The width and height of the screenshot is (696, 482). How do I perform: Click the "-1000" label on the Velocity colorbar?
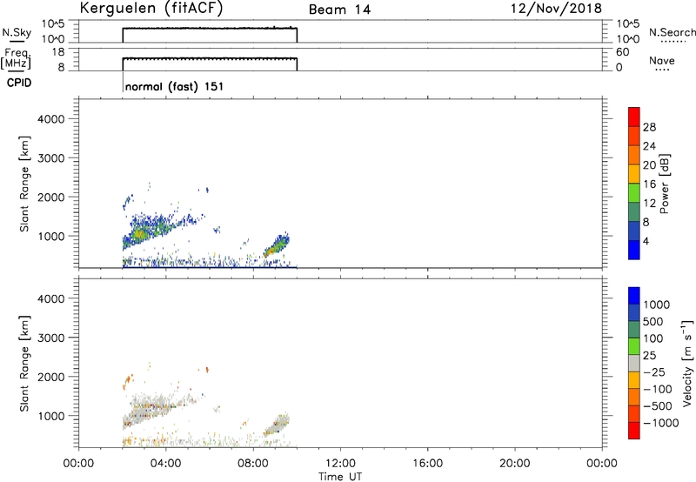660,423
